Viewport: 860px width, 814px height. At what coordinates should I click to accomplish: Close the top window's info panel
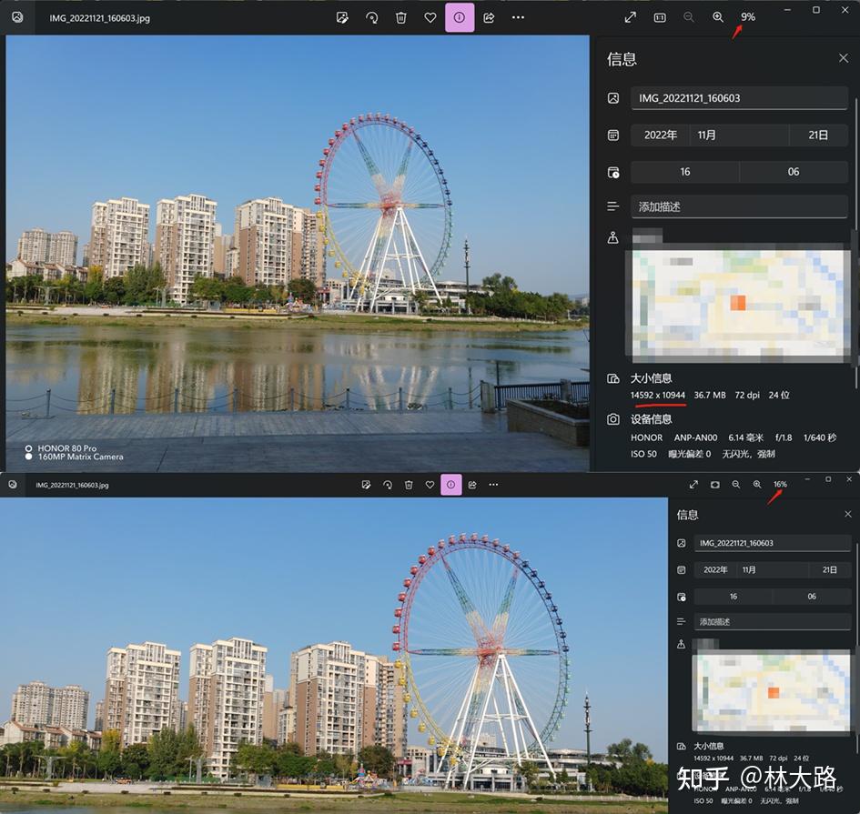pyautogui.click(x=843, y=57)
